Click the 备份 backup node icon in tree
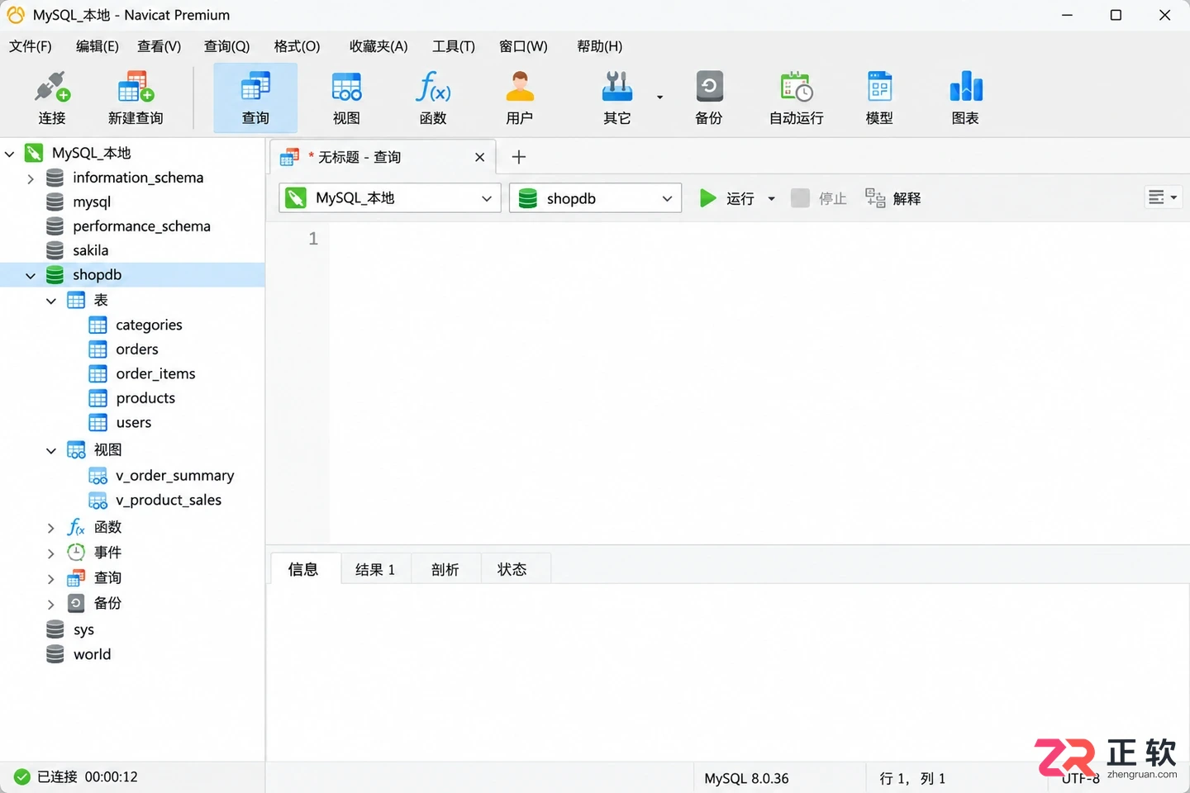Viewport: 1190px width, 793px height. (76, 603)
